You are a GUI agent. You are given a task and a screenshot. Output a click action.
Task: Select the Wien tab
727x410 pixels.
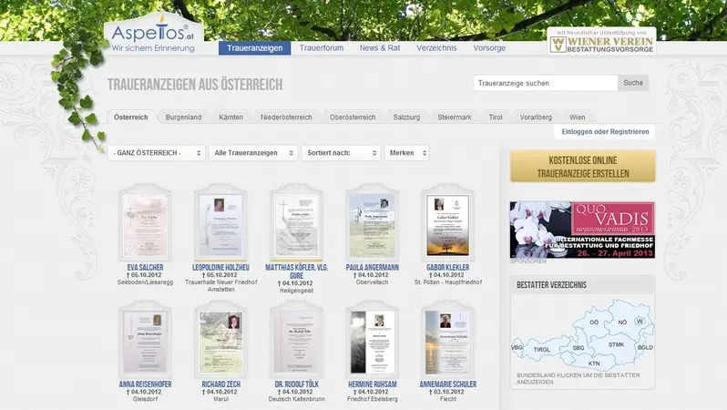[578, 118]
